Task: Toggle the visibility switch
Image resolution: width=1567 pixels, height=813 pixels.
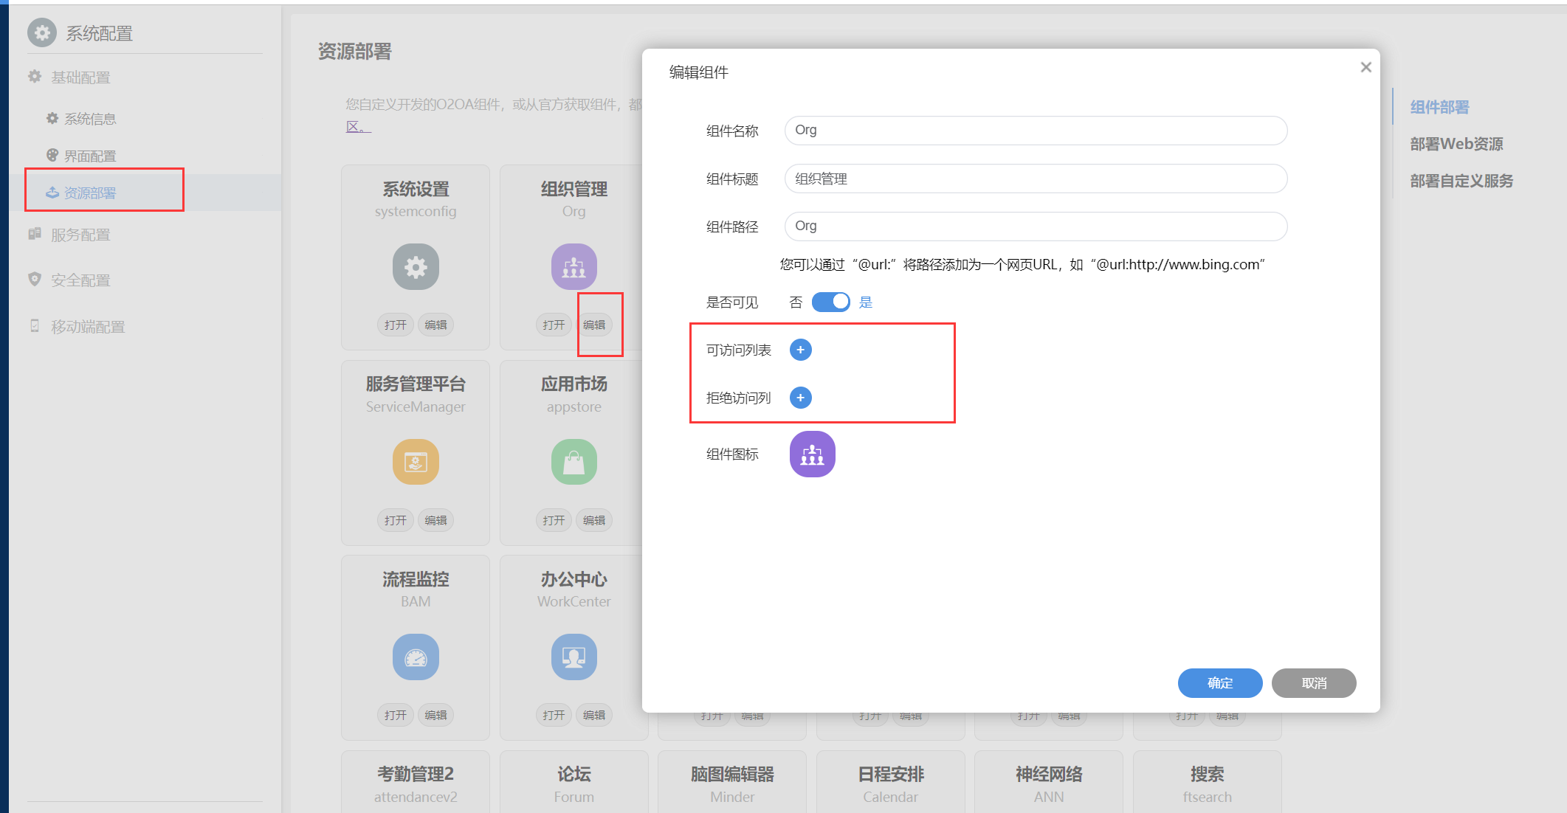Action: point(830,302)
